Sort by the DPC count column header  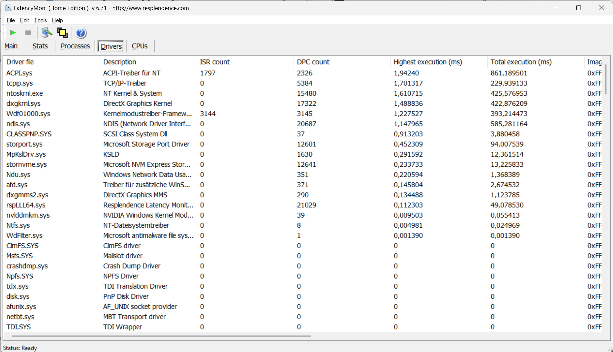point(342,62)
